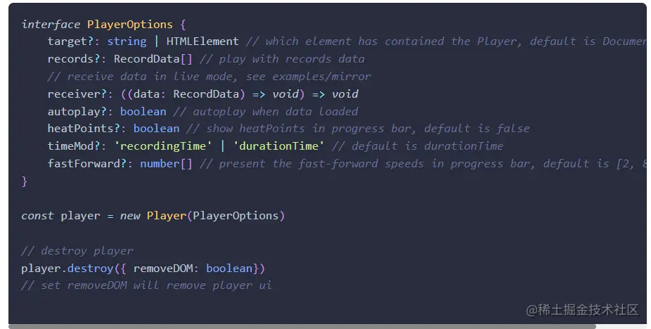The image size is (651, 329).
Task: Click the 'target?:' property name
Action: pos(74,41)
